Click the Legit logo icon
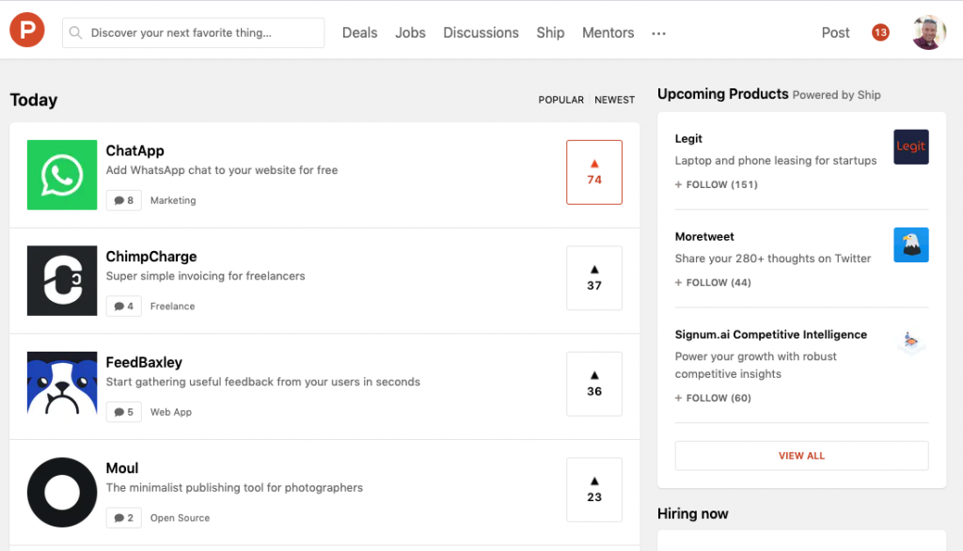The image size is (963, 551). (x=910, y=147)
